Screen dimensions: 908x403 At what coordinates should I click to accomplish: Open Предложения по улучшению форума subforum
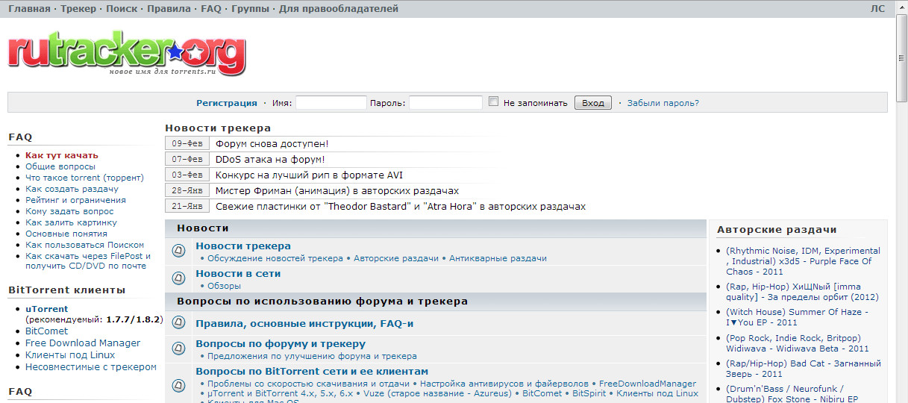(x=312, y=356)
